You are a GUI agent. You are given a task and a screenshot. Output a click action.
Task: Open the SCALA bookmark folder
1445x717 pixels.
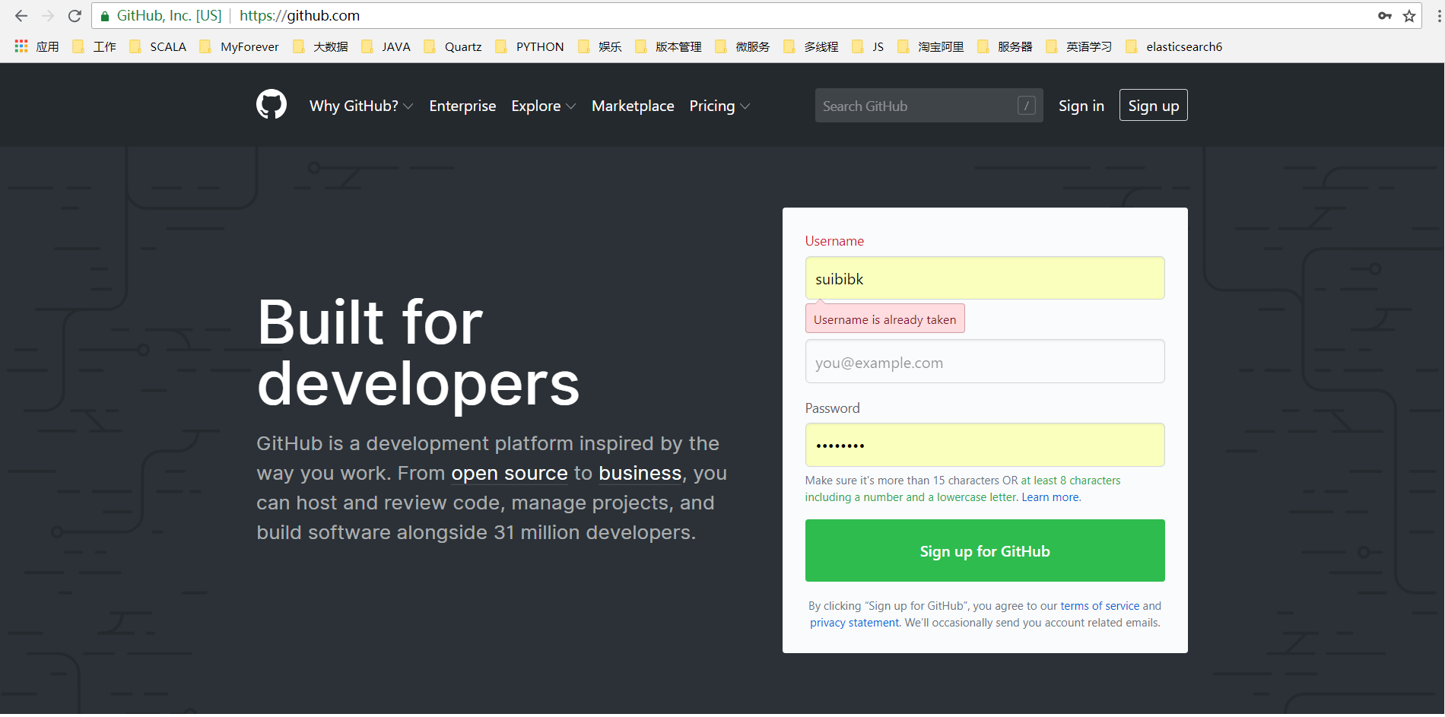(157, 46)
